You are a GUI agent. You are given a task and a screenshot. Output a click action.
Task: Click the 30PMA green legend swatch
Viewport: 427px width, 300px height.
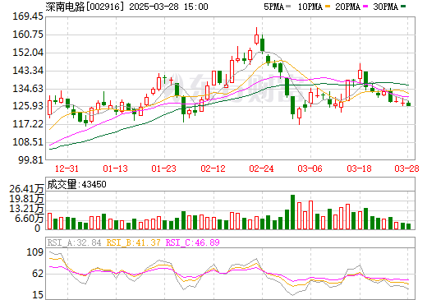tap(403, 7)
